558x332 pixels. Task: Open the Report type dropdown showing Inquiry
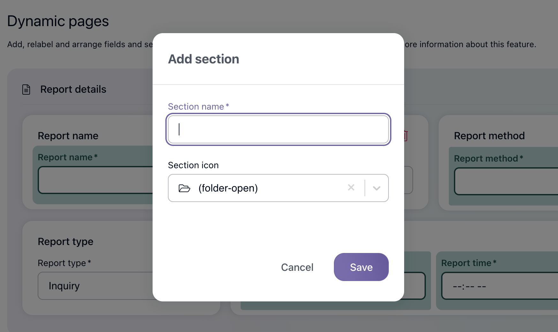pyautogui.click(x=96, y=286)
